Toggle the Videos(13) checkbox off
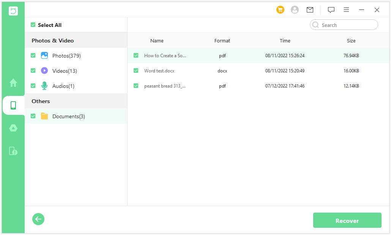 pos(33,70)
